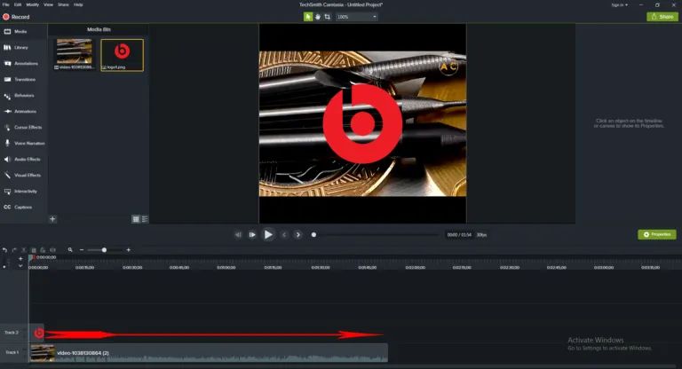This screenshot has height=369, width=682.
Task: Switch media bin to list view
Action: pyautogui.click(x=145, y=218)
